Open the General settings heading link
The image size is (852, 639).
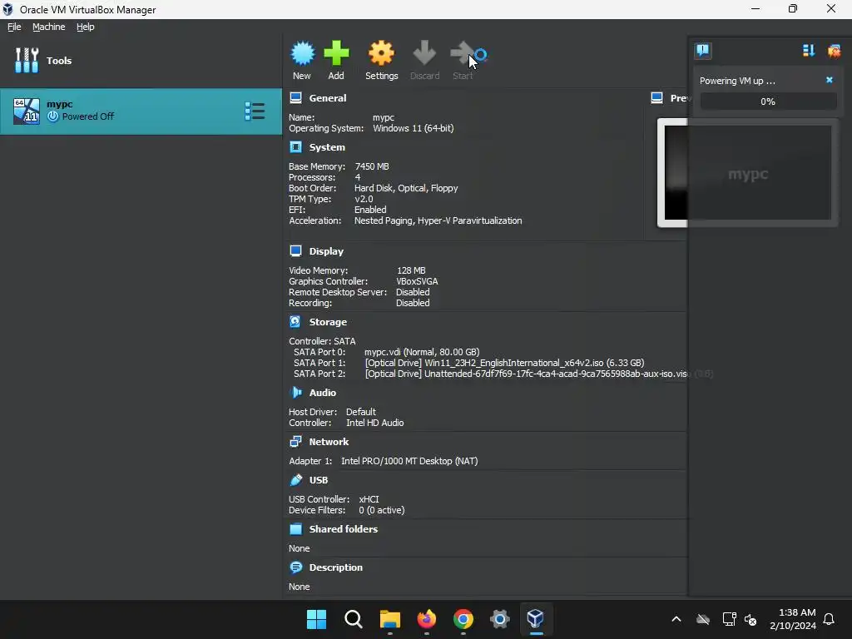click(x=328, y=98)
